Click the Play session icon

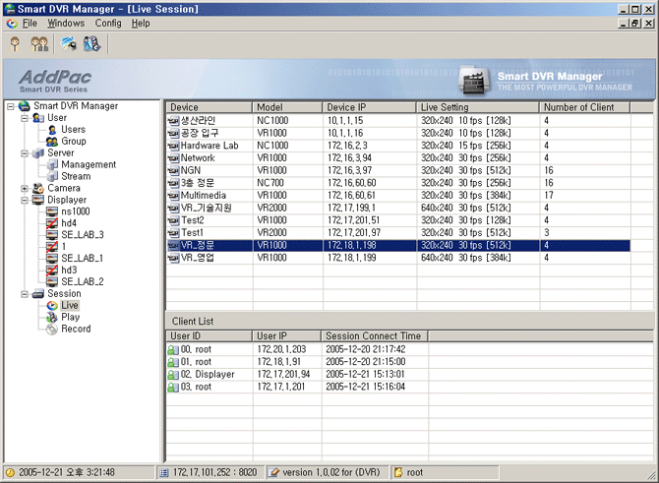tap(52, 317)
